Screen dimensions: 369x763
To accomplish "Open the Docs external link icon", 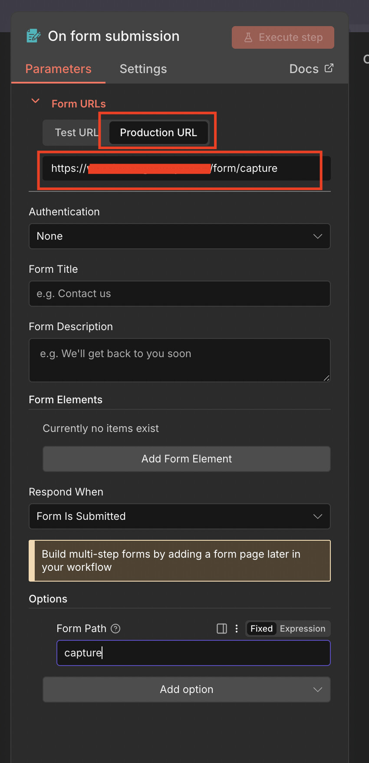I will (329, 68).
